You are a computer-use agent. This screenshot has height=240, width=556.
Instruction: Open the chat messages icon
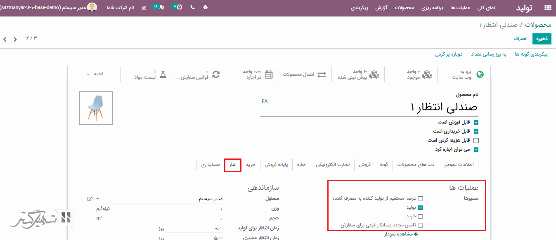point(159,7)
